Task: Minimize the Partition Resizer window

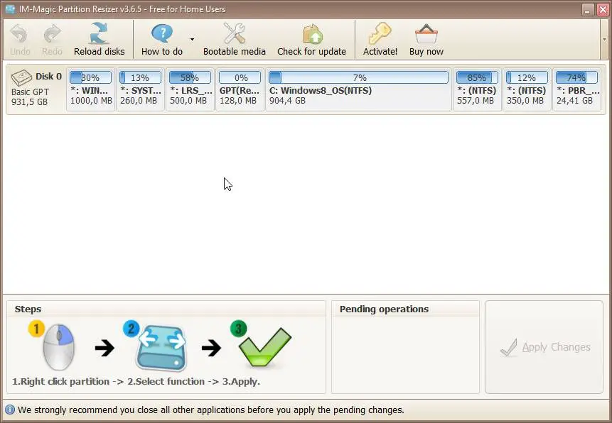Action: 587,9
